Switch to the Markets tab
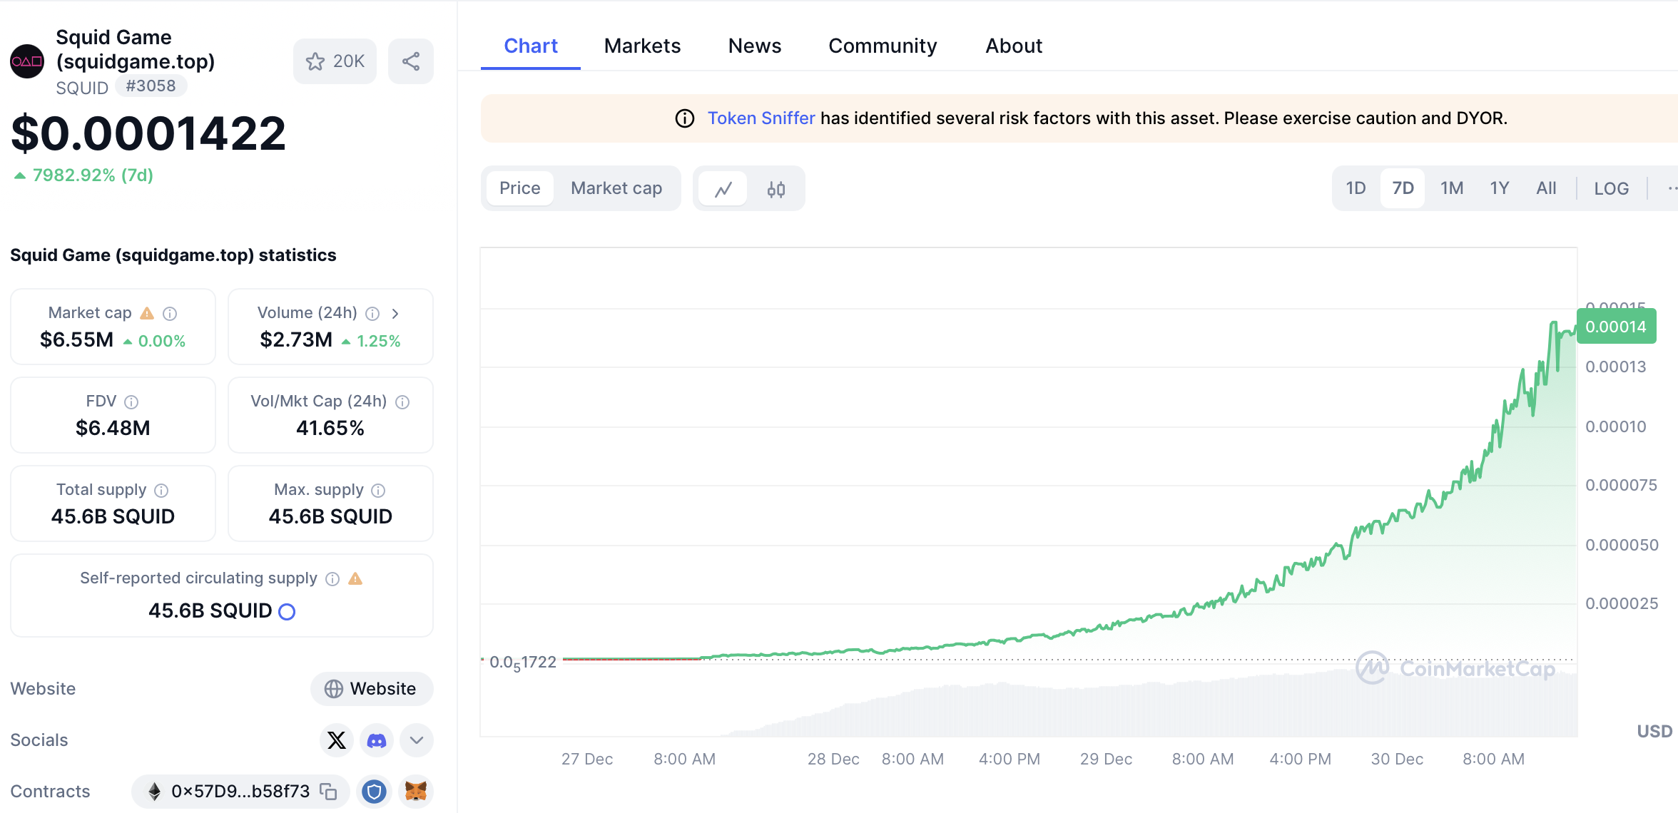 (642, 46)
